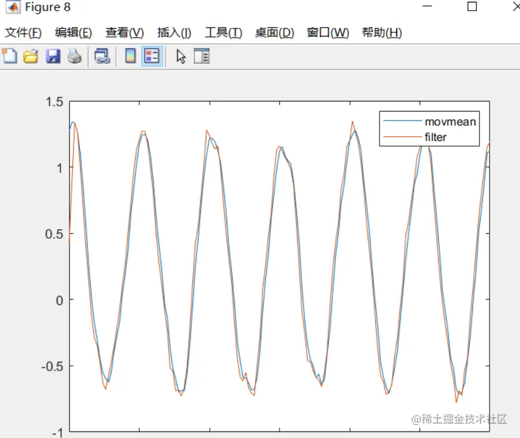Select the Edit Plot arrow tool
Image resolution: width=520 pixels, height=438 pixels.
(x=181, y=56)
